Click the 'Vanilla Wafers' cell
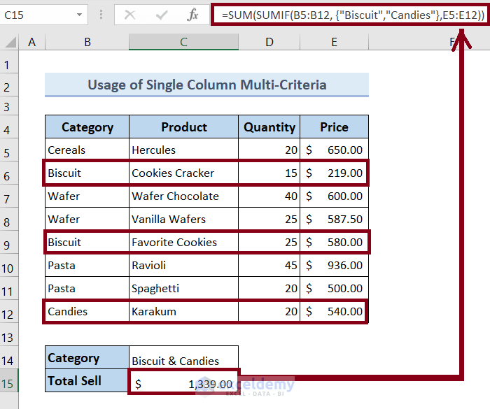This screenshot has width=490, height=409. tap(183, 219)
